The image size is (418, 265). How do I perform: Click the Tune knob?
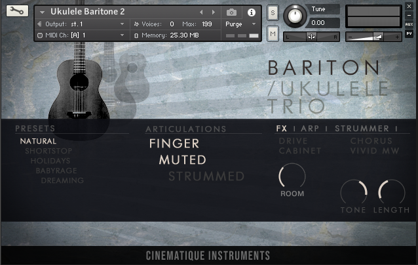(295, 16)
